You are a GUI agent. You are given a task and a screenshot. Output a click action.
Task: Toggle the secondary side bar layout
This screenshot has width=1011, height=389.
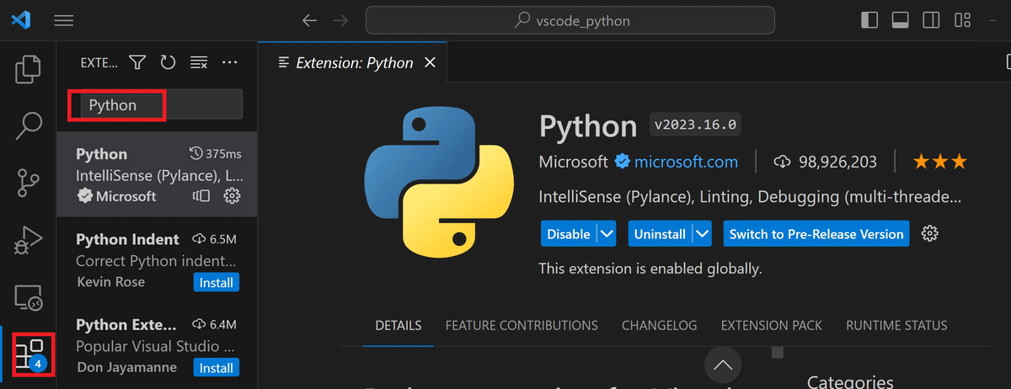click(x=931, y=19)
